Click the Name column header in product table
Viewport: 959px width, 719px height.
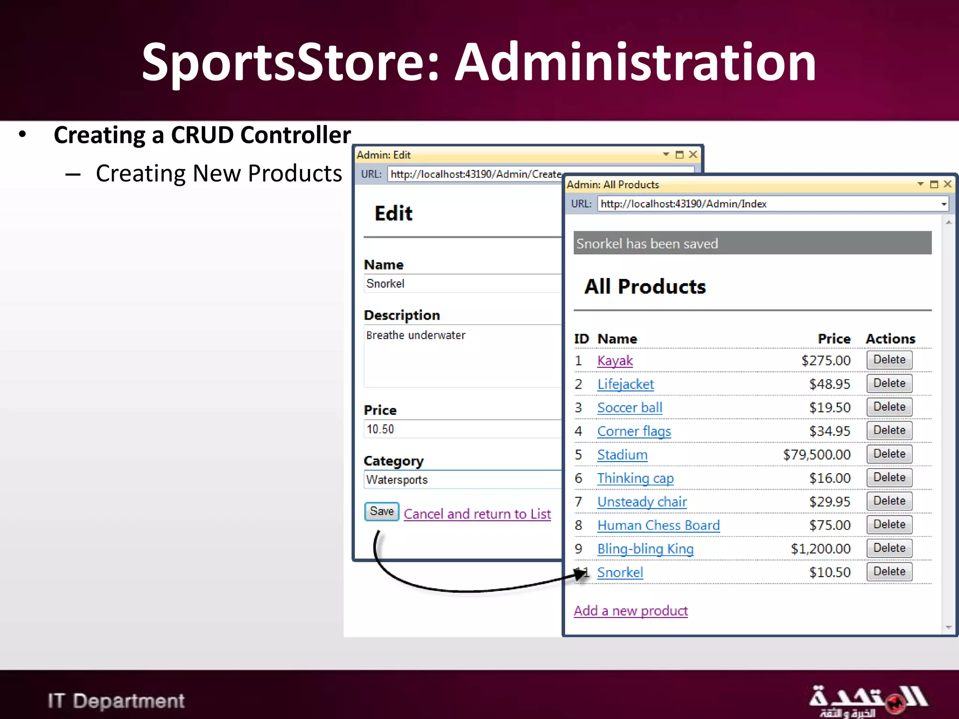[617, 338]
